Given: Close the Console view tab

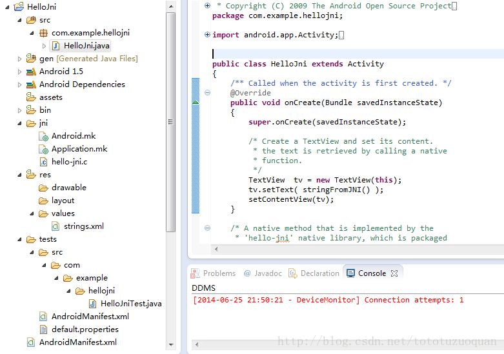Looking at the screenshot, I should 394,273.
